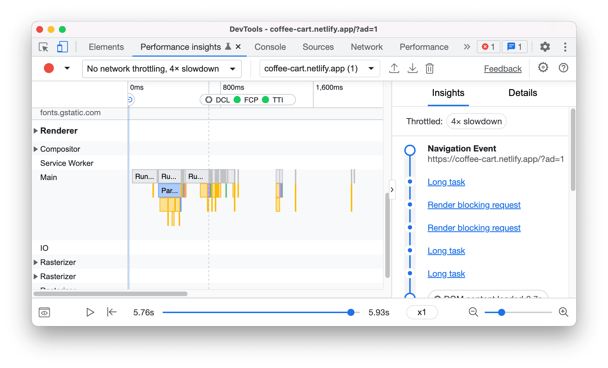Click the help/question mark icon
The height and width of the screenshot is (368, 608).
click(562, 69)
